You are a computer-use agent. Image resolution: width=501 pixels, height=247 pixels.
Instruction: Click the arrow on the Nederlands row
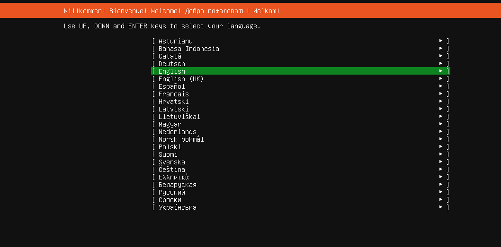click(x=441, y=132)
